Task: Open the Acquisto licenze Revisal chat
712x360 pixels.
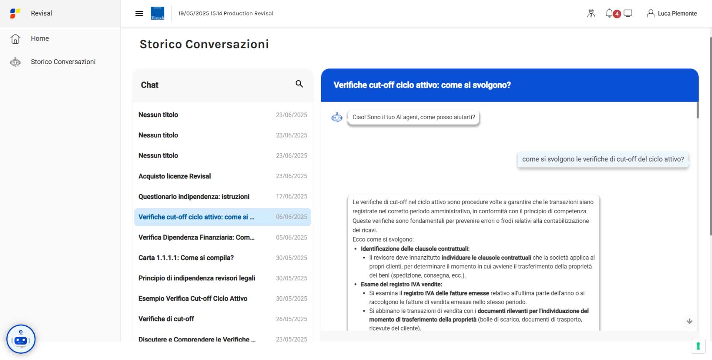Action: point(223,176)
